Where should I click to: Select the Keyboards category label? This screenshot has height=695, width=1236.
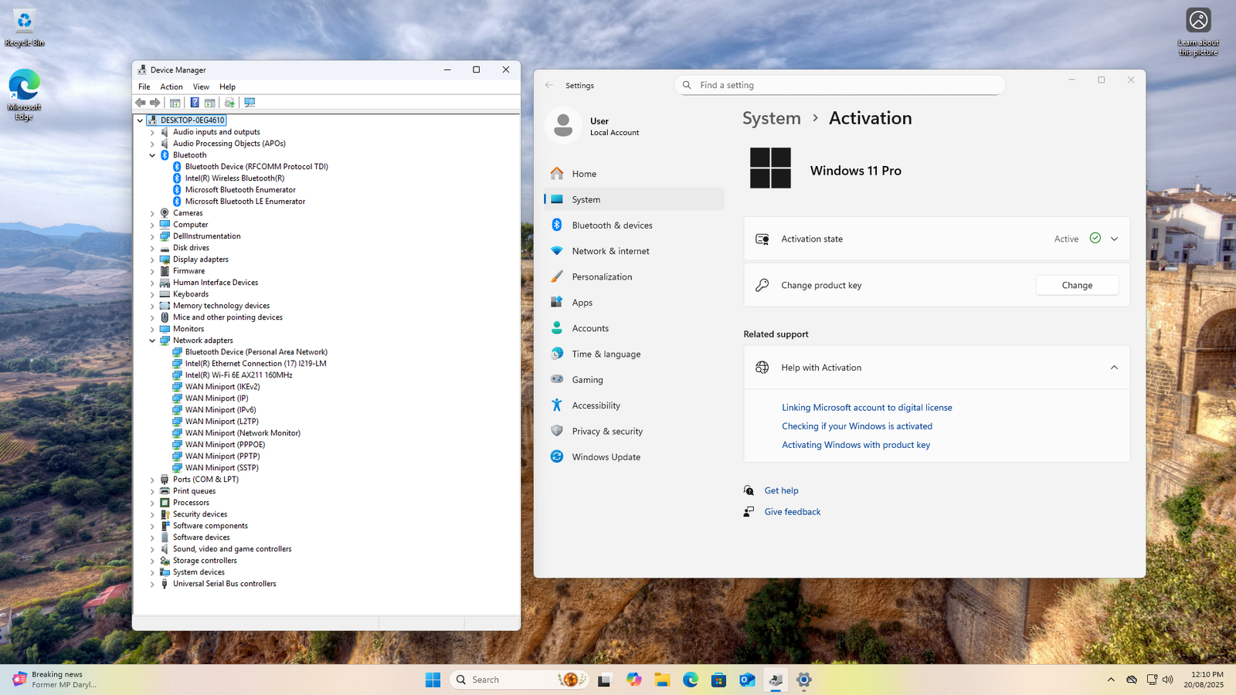coord(191,294)
